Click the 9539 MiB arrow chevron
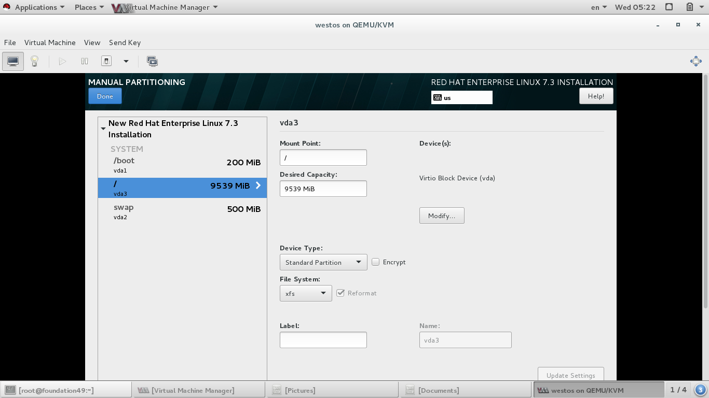 tap(258, 186)
